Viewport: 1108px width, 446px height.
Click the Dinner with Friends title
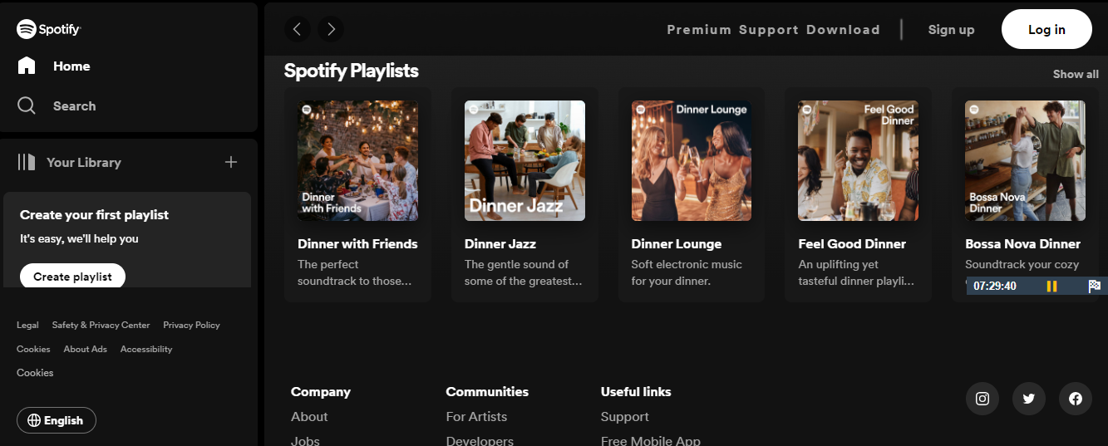click(x=357, y=244)
